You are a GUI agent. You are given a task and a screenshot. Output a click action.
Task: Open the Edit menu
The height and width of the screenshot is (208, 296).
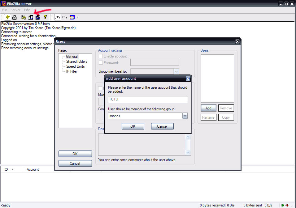(27, 10)
